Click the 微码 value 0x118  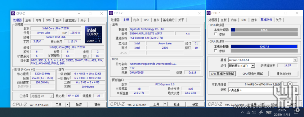(x=192, y=73)
